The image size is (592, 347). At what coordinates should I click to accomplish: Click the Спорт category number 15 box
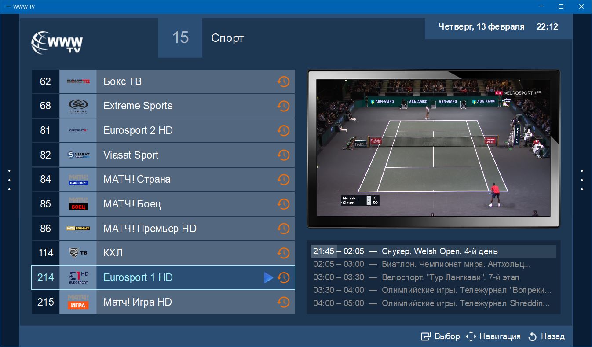(180, 38)
